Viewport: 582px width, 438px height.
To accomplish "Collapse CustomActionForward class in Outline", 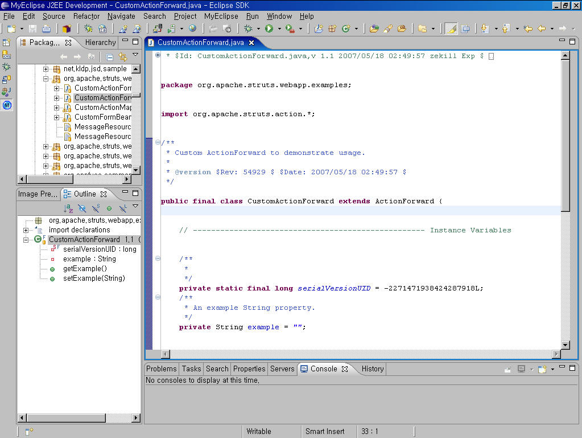I will [x=26, y=240].
